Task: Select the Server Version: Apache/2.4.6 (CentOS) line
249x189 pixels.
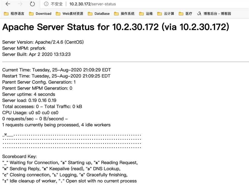Action: 43,42
